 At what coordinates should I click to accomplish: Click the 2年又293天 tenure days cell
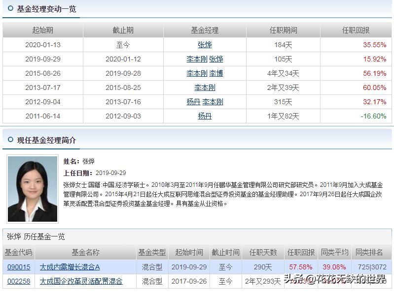[263, 281]
